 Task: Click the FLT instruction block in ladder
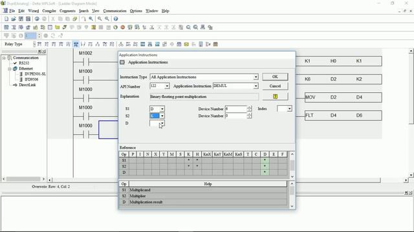tap(343, 115)
